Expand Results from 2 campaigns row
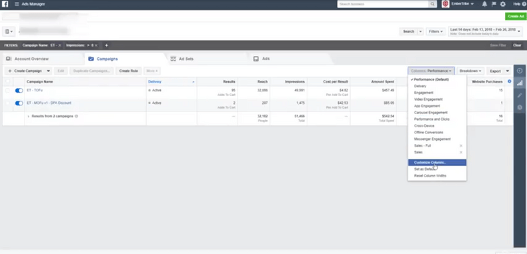527x254 pixels. [28, 116]
